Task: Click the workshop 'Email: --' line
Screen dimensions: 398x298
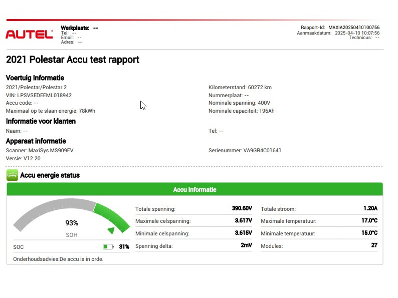Action: (x=71, y=38)
